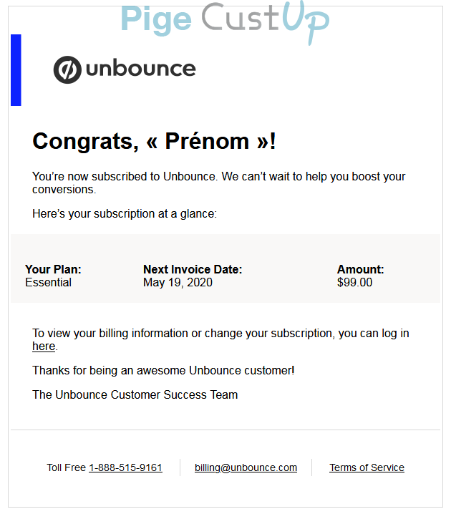This screenshot has width=451, height=514.
Task: Call the toll free number 1-888-515-9161
Action: coord(125,467)
